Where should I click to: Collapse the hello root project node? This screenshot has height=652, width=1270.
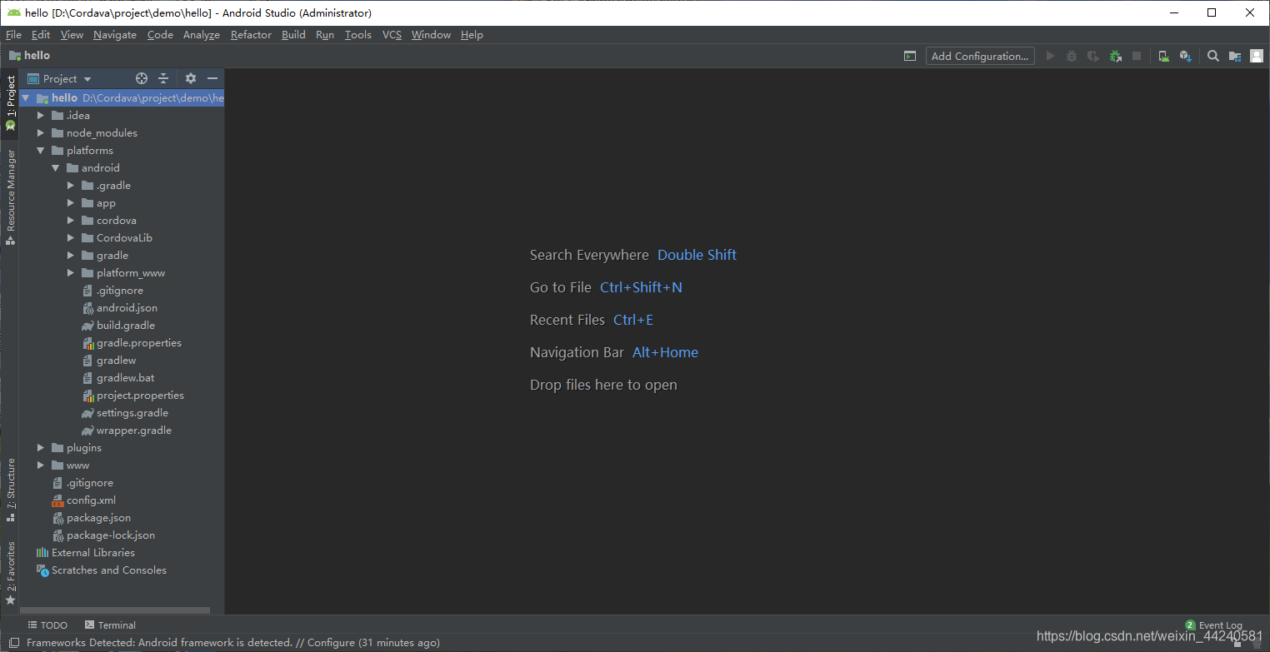pos(26,97)
